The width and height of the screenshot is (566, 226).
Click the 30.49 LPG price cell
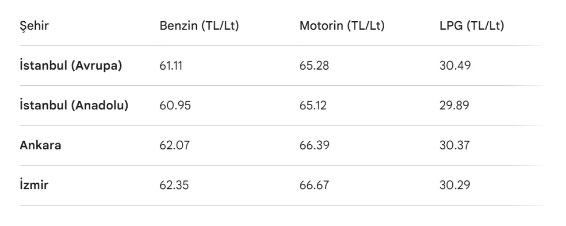coord(455,66)
